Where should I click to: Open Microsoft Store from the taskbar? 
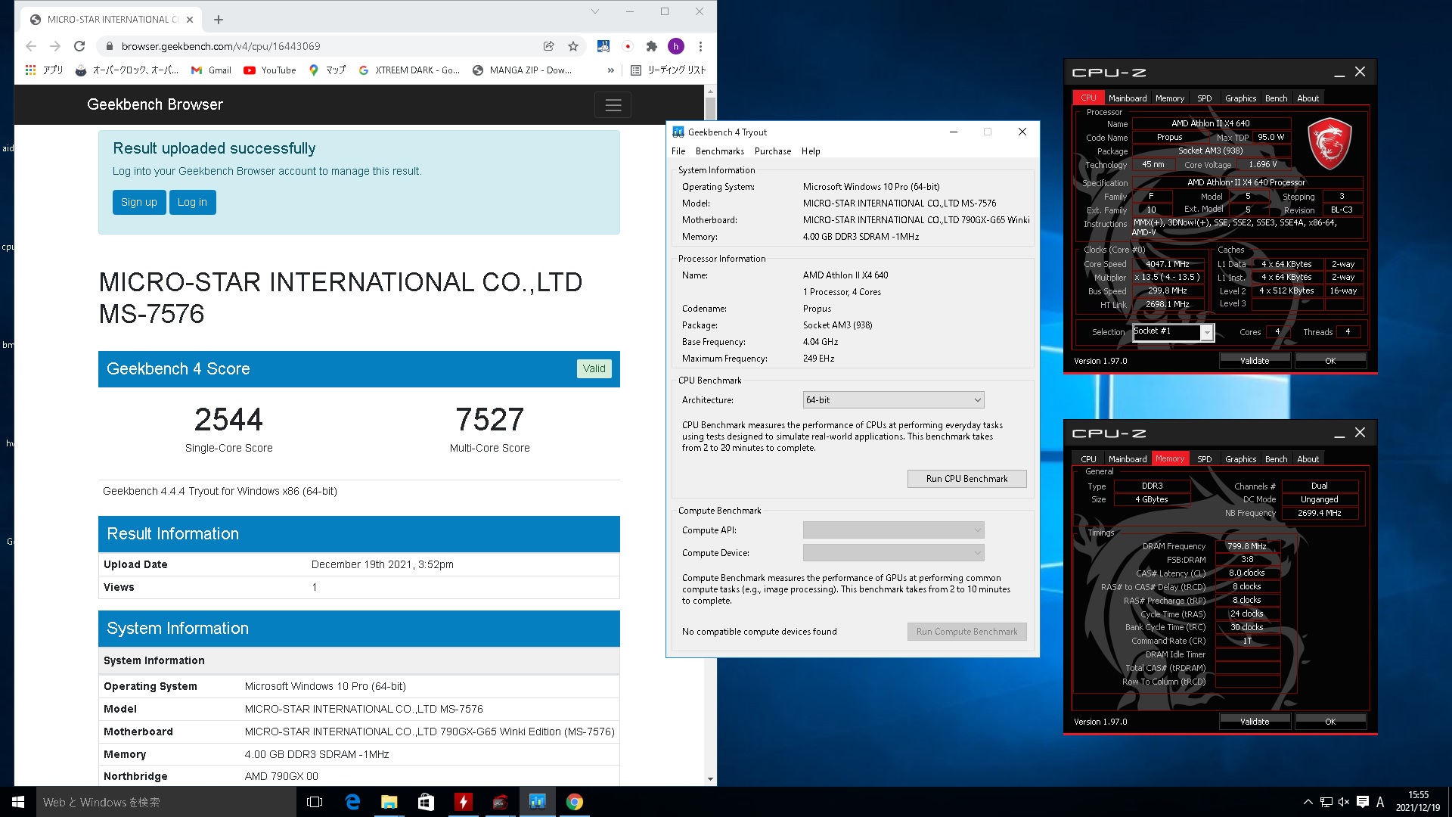[x=426, y=802]
